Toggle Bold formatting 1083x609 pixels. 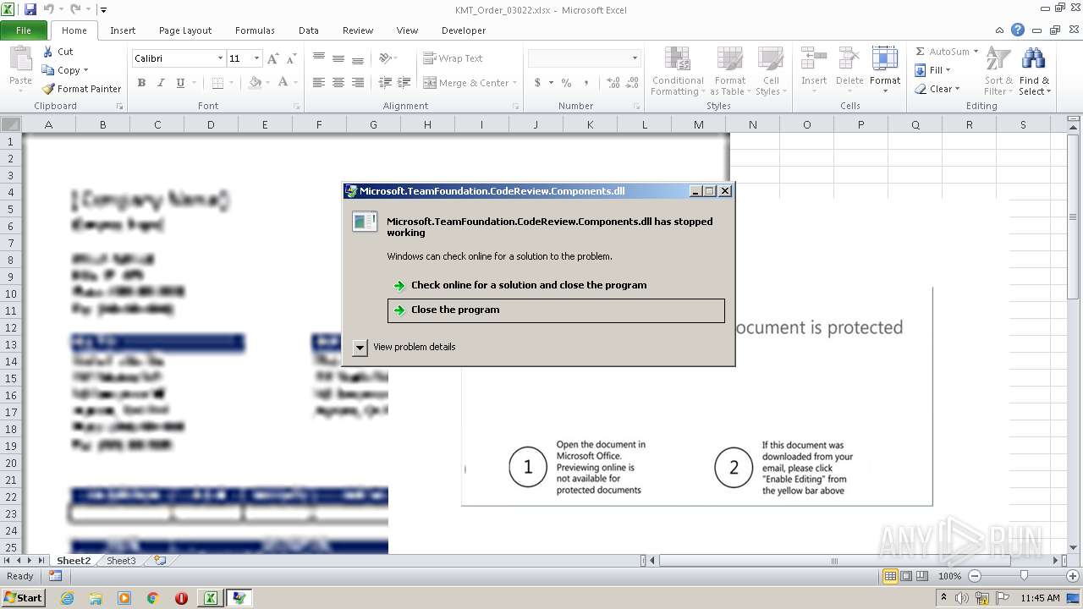tap(141, 83)
